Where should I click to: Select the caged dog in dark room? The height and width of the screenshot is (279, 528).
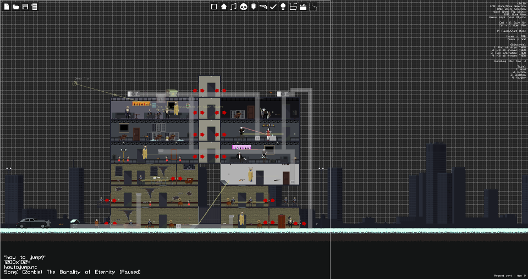click(x=238, y=115)
